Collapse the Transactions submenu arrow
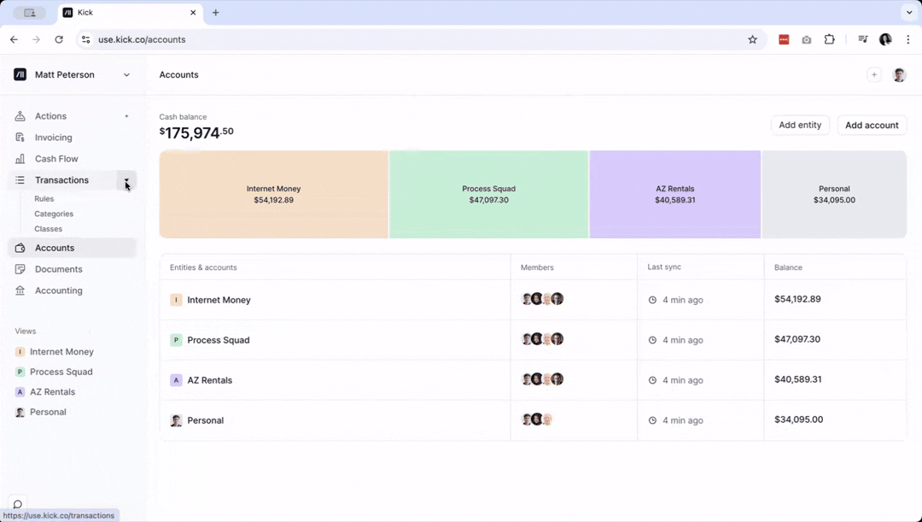 click(x=126, y=180)
